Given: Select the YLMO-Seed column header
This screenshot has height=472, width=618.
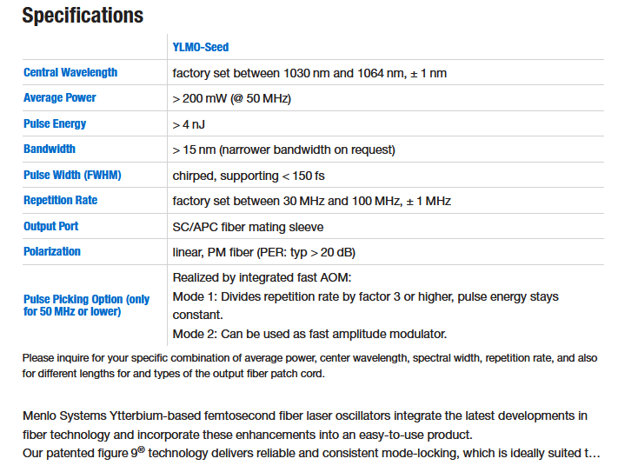Looking at the screenshot, I should pyautogui.click(x=201, y=47).
